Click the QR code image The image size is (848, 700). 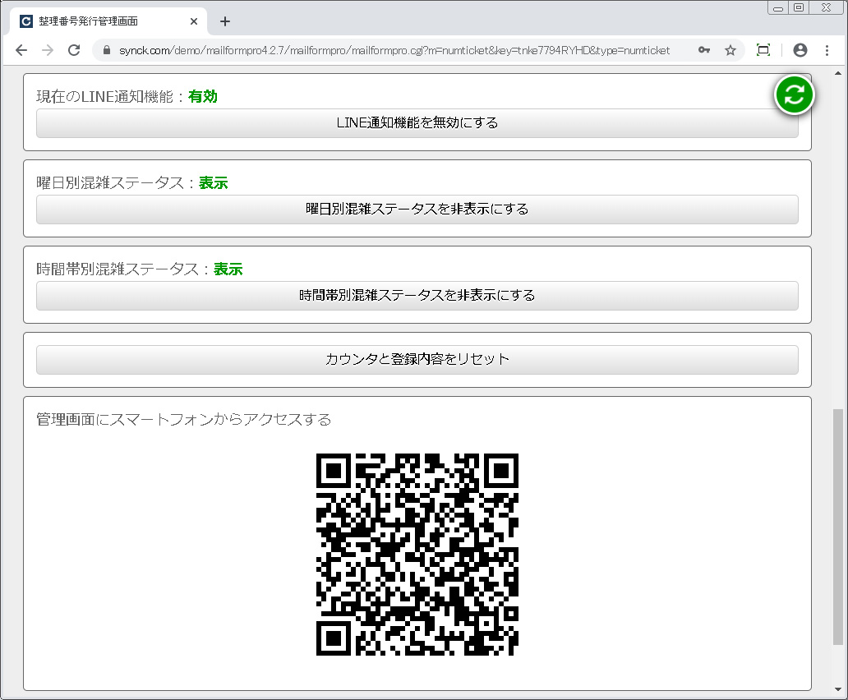coord(417,555)
